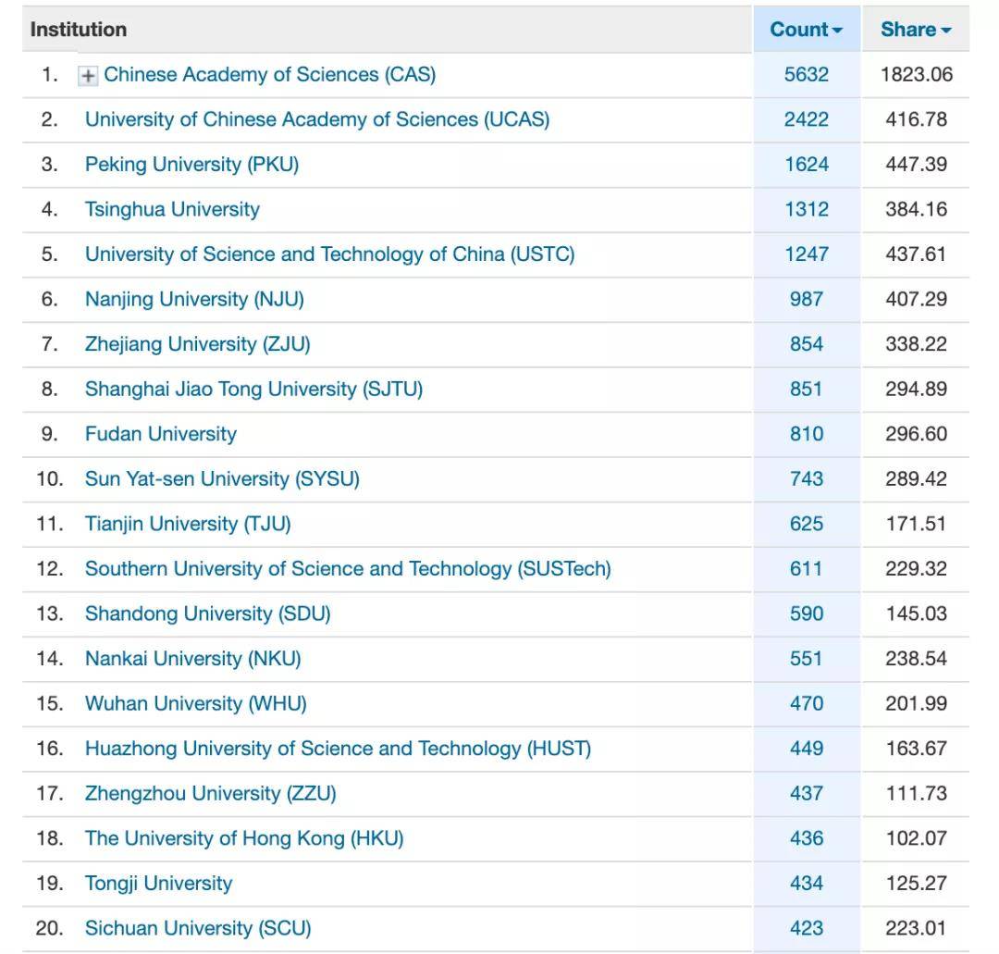
Task: Open Sun Yat-sen University (SYSU) link
Action: tap(222, 478)
